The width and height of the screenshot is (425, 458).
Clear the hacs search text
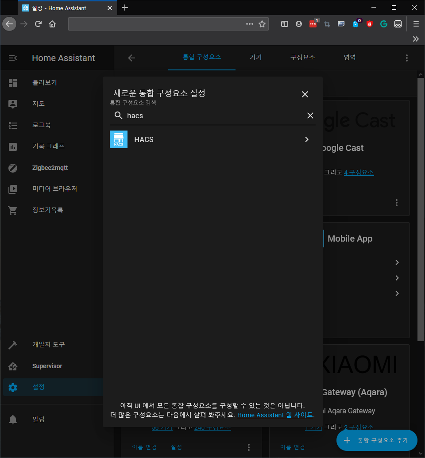click(x=310, y=115)
